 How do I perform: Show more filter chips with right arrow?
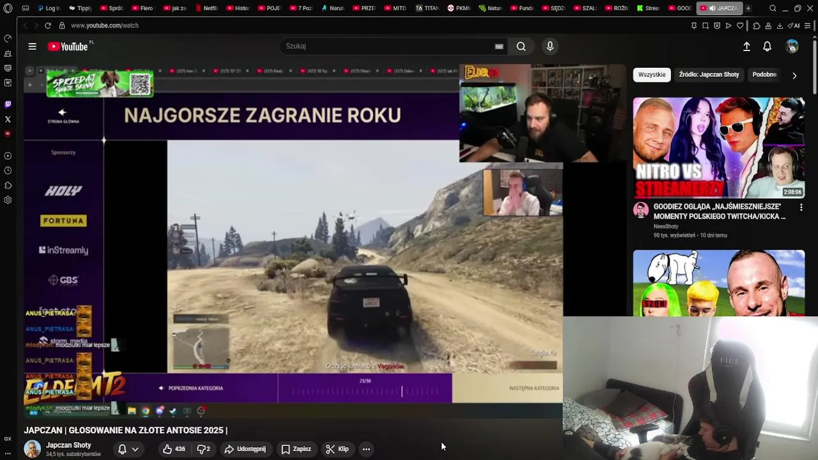coord(794,75)
